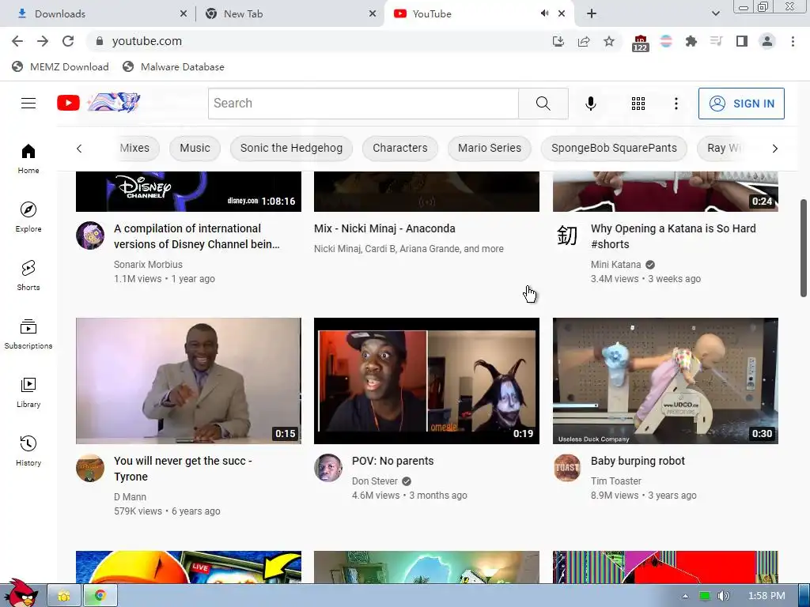Open Shorts in sidebar
Viewport: 810px width, 607px height.
28,275
